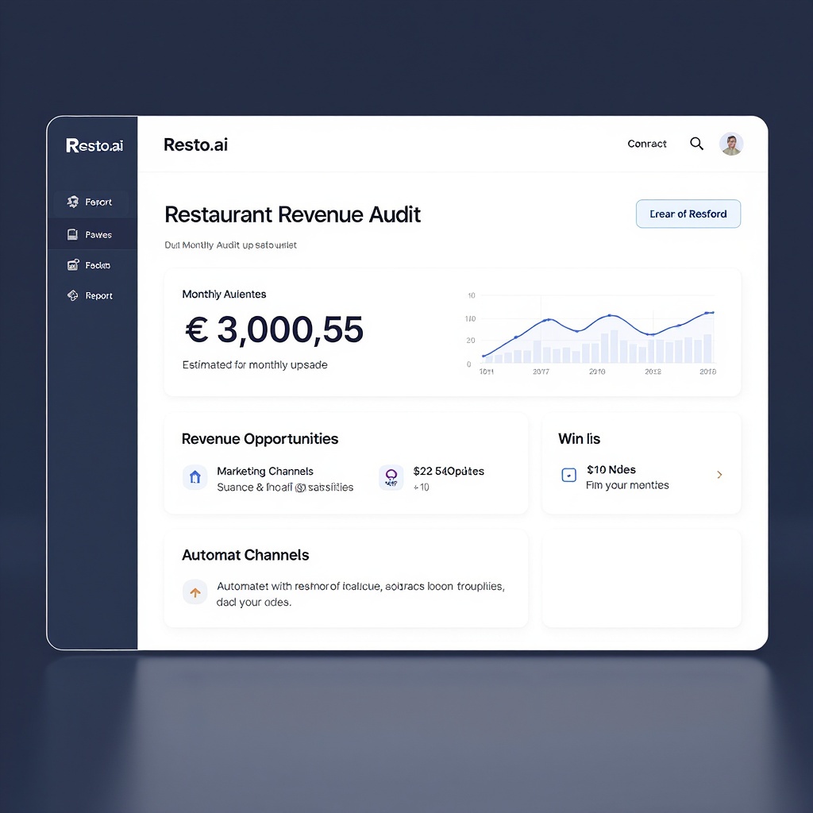Click the € 3,000,55 amount

click(x=274, y=329)
